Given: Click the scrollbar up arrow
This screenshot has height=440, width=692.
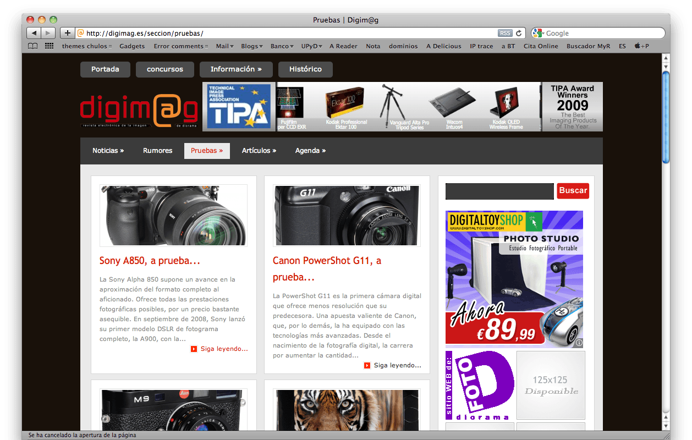Looking at the screenshot, I should coord(666,58).
